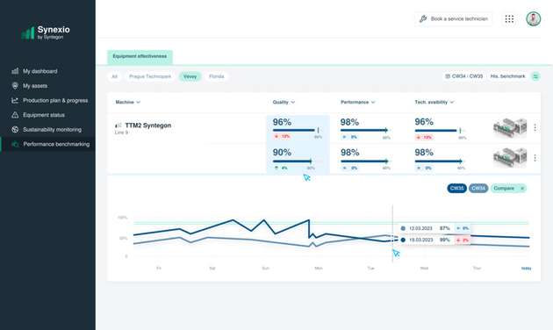Sort by the Machine column
553x330 pixels.
pyautogui.click(x=127, y=102)
